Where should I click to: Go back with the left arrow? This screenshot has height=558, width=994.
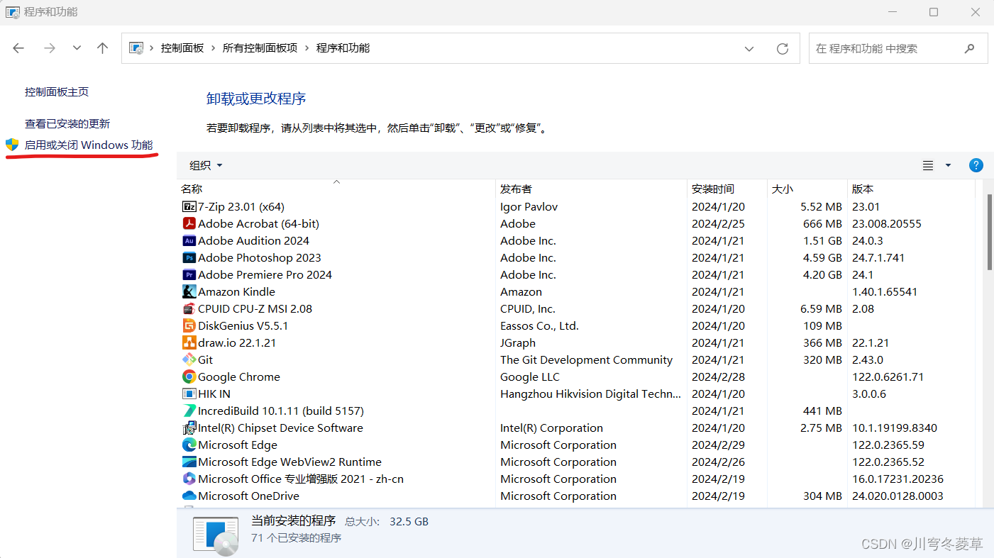[18, 48]
